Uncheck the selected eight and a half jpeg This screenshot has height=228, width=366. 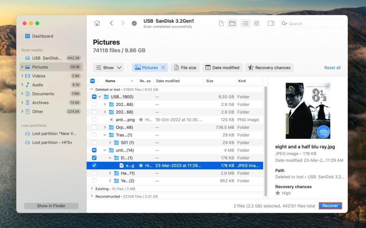pyautogui.click(x=94, y=165)
